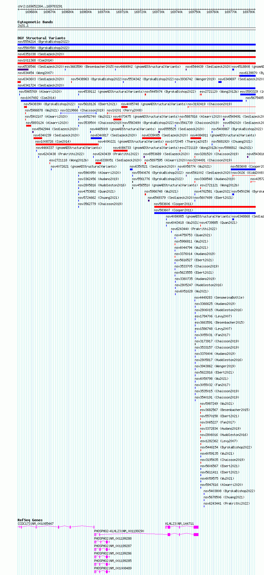
Task: Select gene CCDC173|NM_001085447 label
Action: tap(36, 524)
